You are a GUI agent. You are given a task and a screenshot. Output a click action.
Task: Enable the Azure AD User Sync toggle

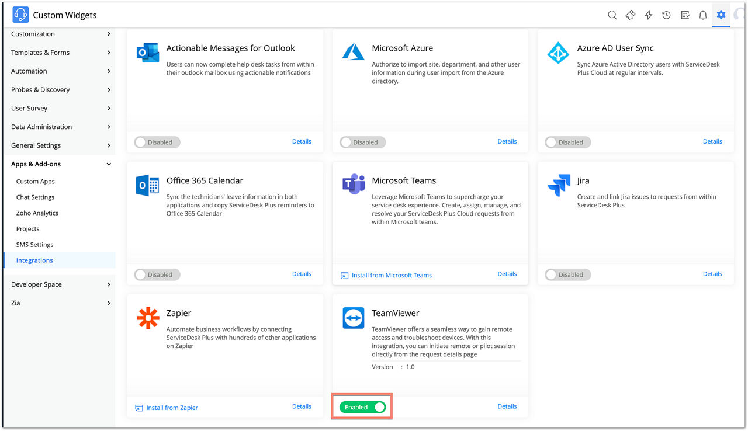coord(567,142)
